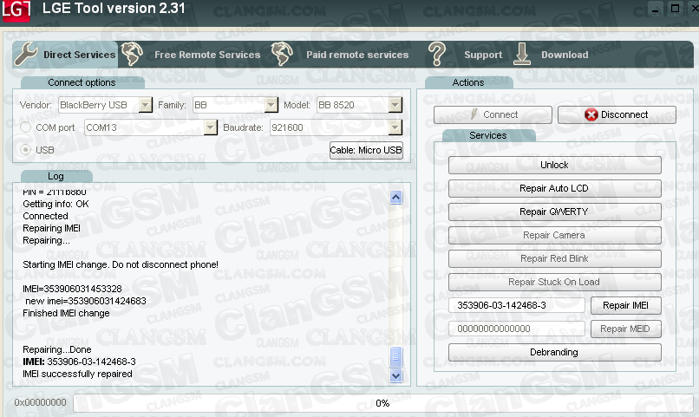Switch to Paid remote services tab

[x=357, y=55]
